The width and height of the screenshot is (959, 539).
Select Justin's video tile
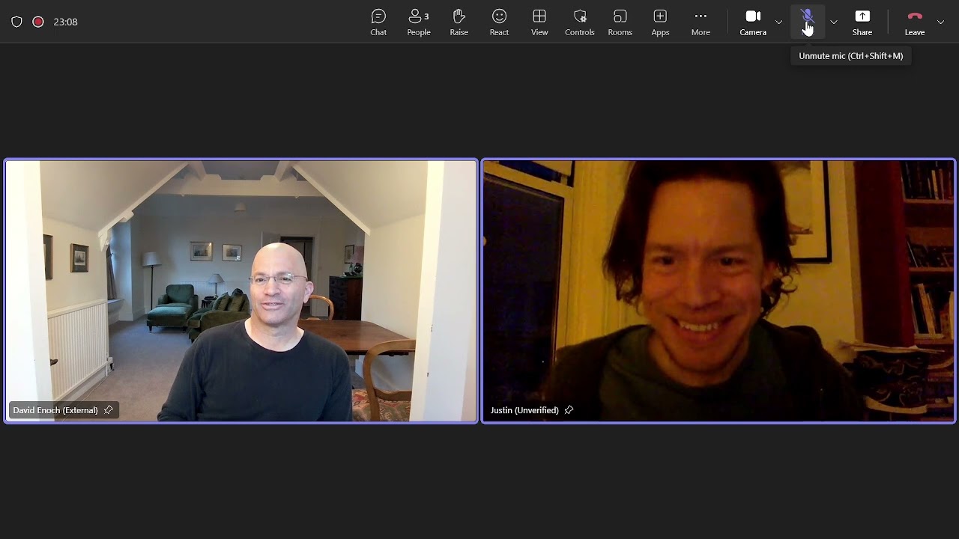click(x=719, y=291)
